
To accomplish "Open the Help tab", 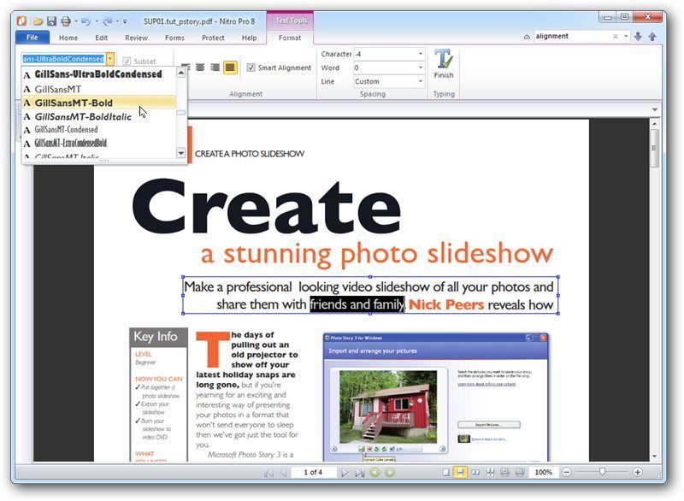I will coord(249,38).
